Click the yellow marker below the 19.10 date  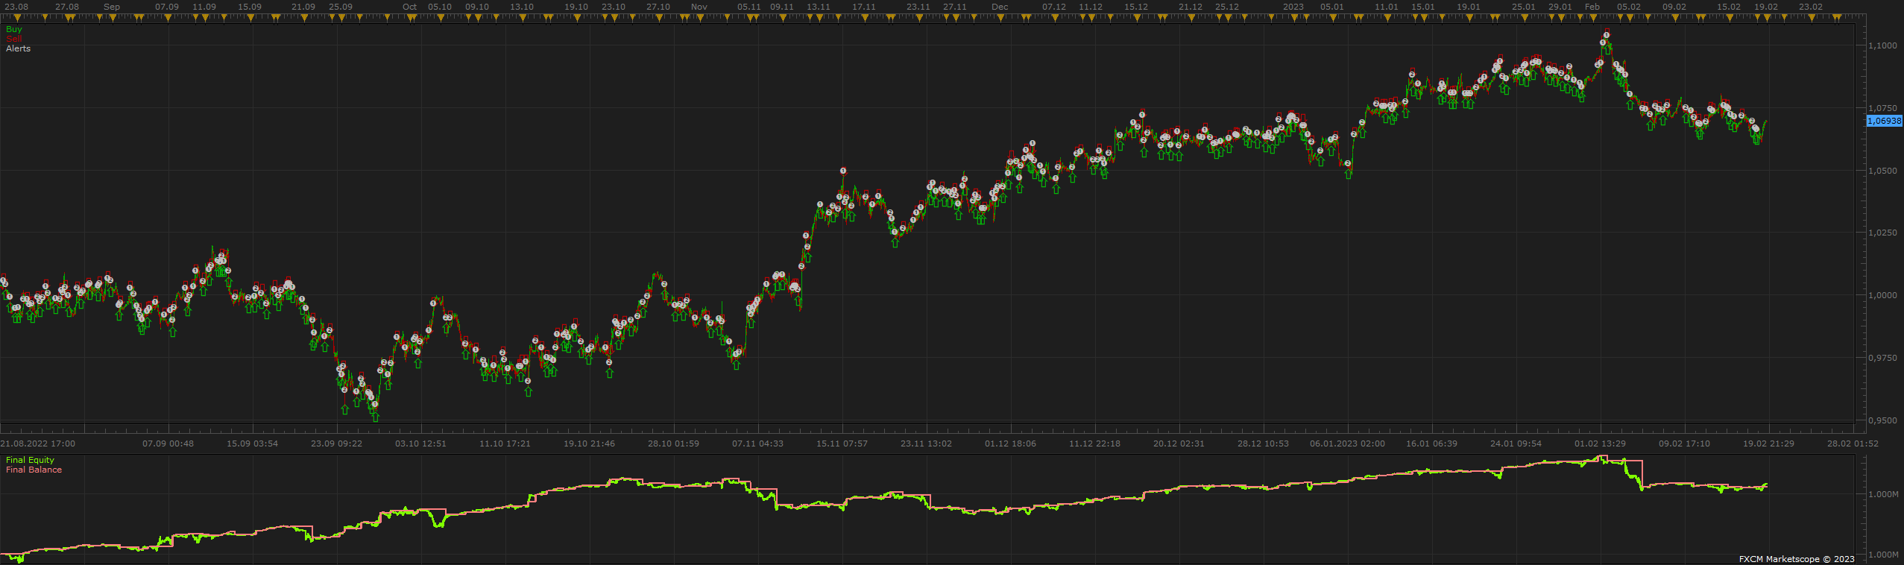click(x=576, y=18)
